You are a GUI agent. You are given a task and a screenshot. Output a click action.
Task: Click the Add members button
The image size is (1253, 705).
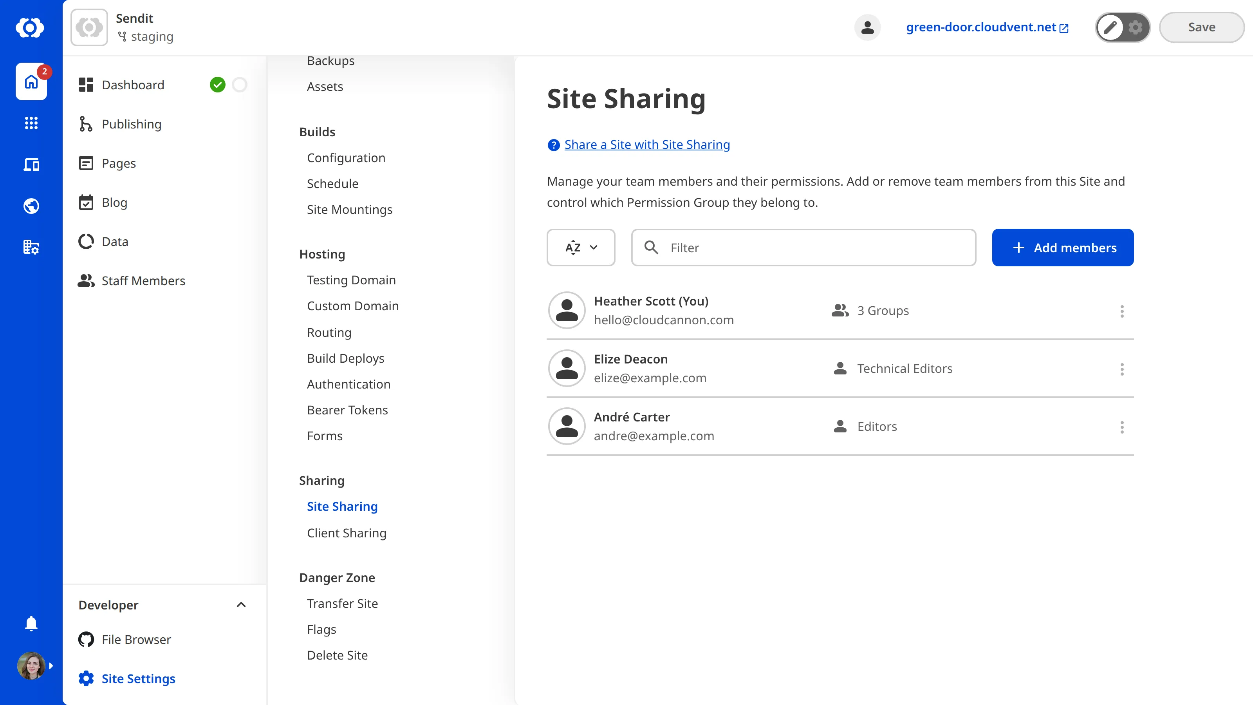tap(1063, 247)
